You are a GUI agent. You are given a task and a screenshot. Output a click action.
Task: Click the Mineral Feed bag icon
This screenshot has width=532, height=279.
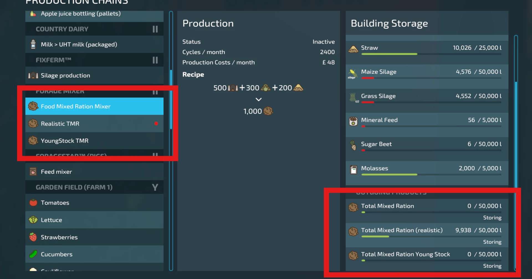pos(353,121)
